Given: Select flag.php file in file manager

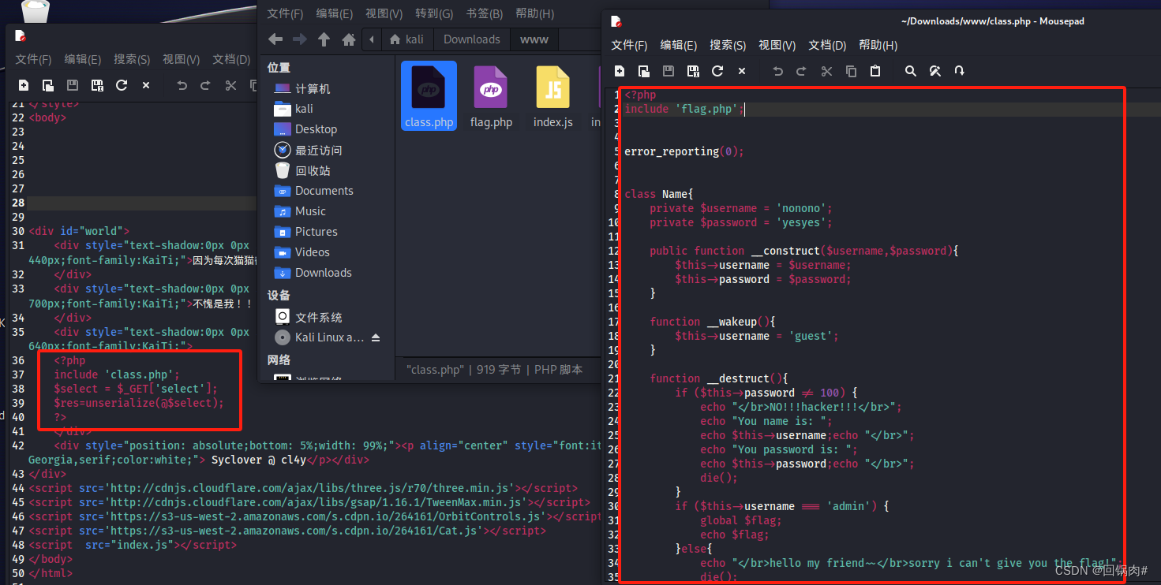Looking at the screenshot, I should pyautogui.click(x=491, y=96).
